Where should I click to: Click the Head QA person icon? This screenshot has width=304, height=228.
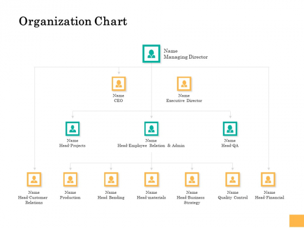pos(230,129)
